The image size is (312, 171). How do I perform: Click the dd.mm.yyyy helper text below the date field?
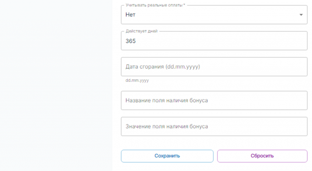click(x=137, y=80)
